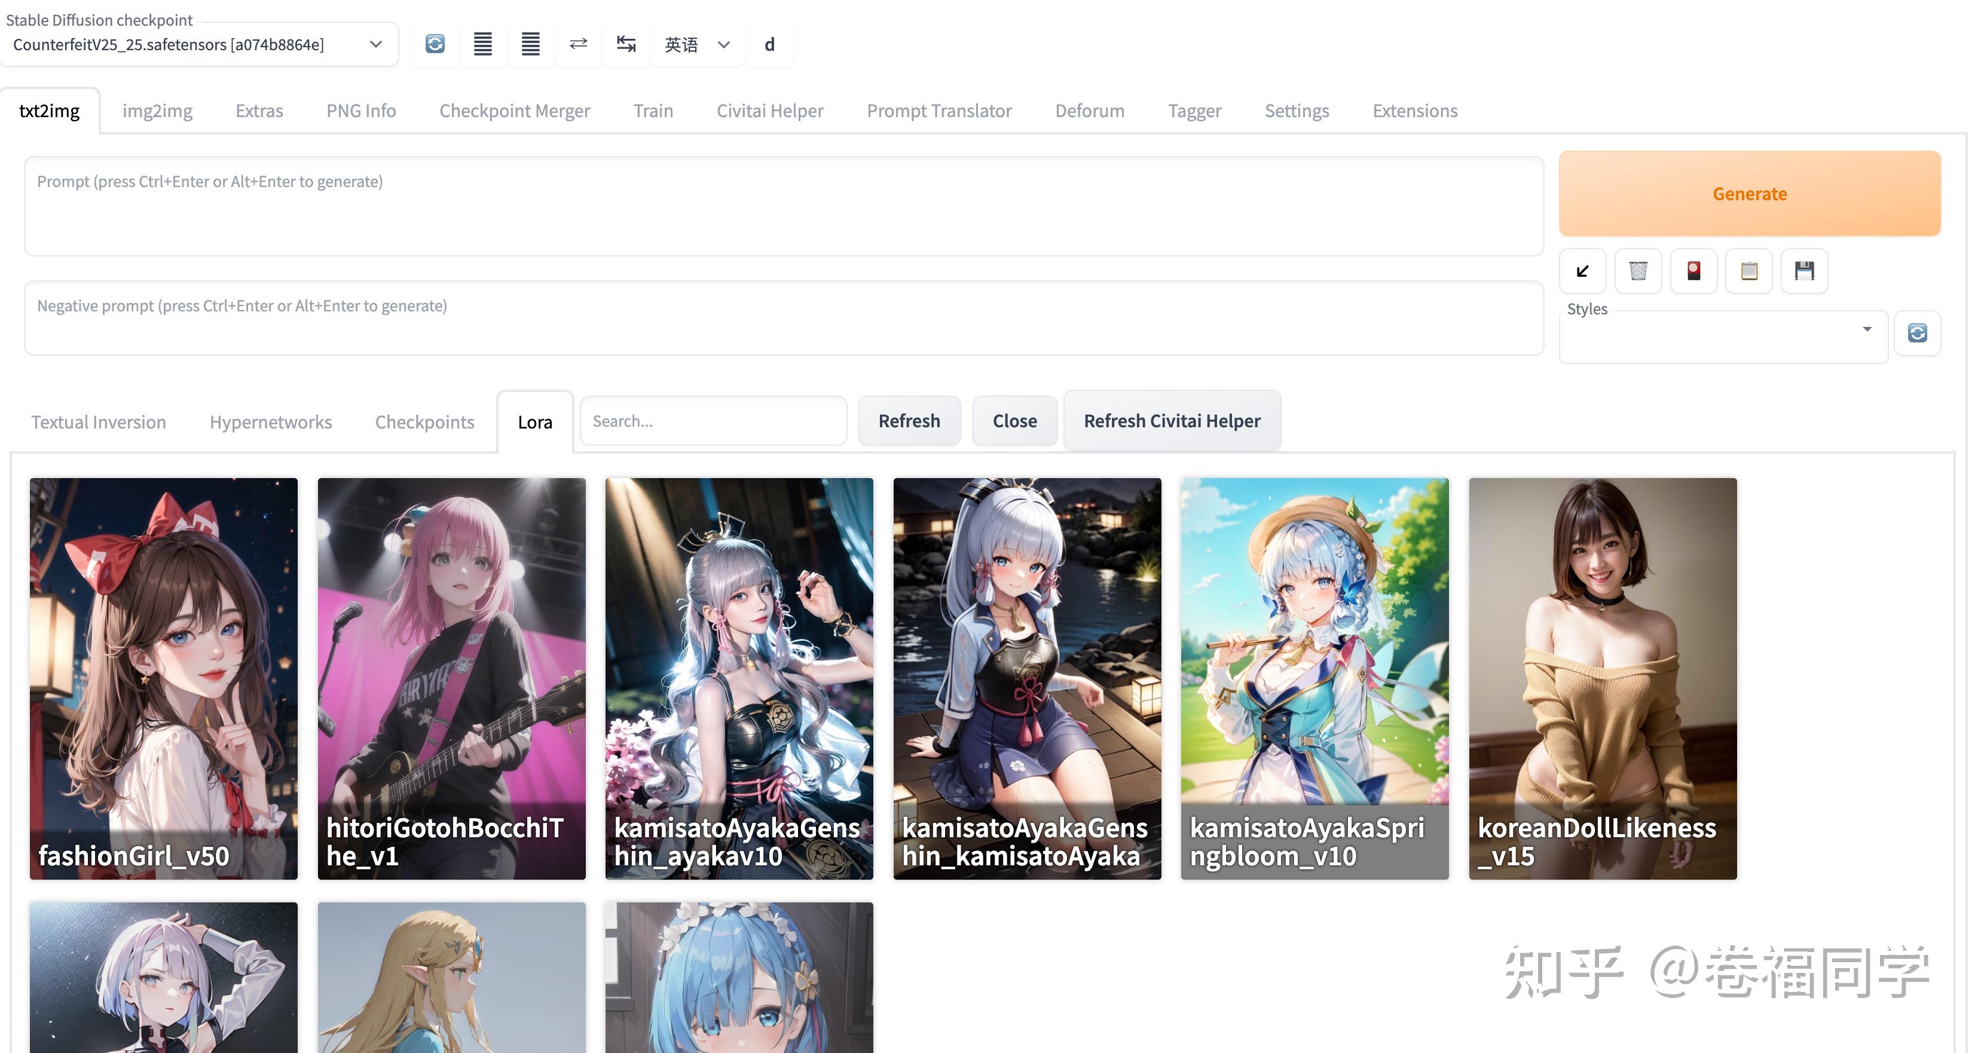The height and width of the screenshot is (1053, 1981).
Task: Click the swap arrows translate icon
Action: pos(578,45)
